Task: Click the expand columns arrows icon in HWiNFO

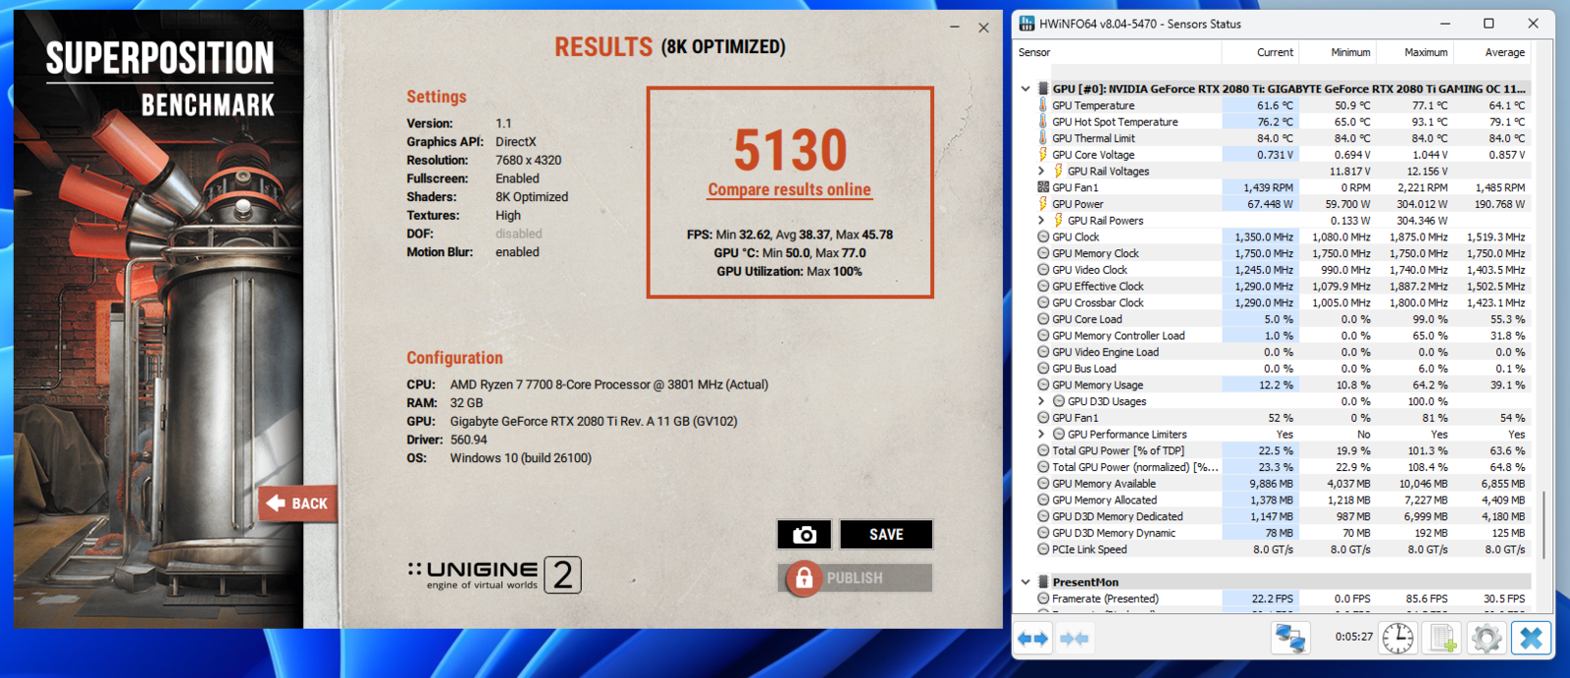Action: [1033, 639]
